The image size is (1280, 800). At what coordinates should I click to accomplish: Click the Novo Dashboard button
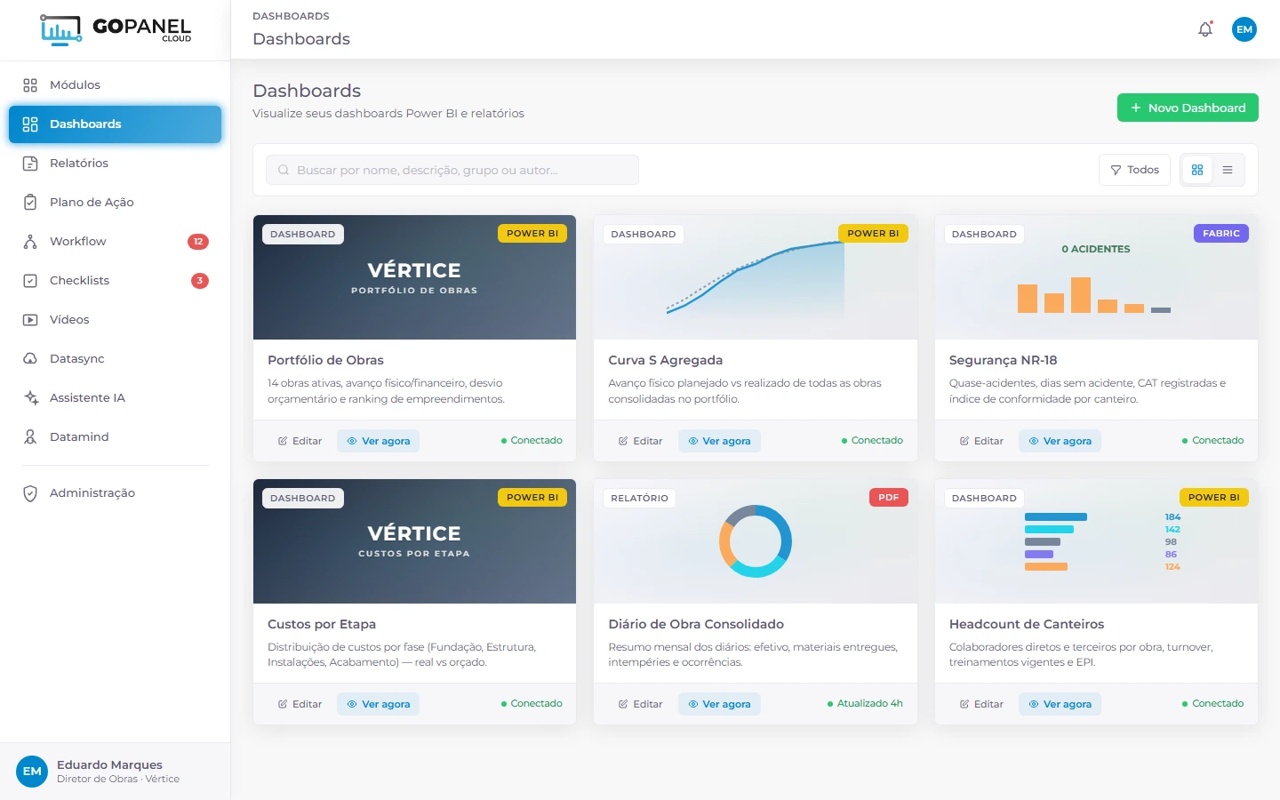point(1188,108)
